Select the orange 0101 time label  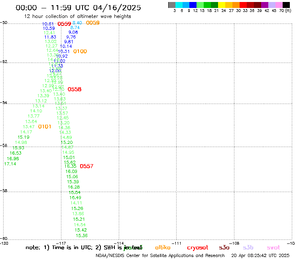click(x=45, y=127)
